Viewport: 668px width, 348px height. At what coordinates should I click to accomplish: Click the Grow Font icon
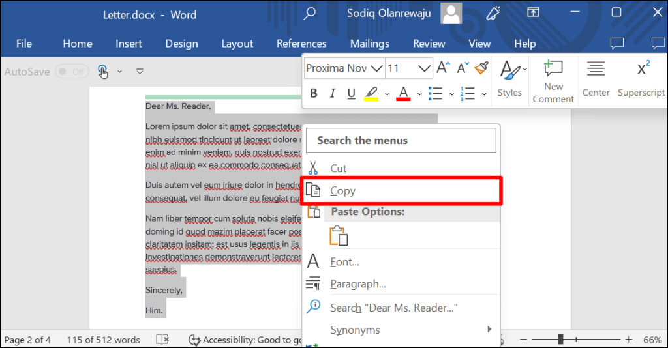pos(444,68)
